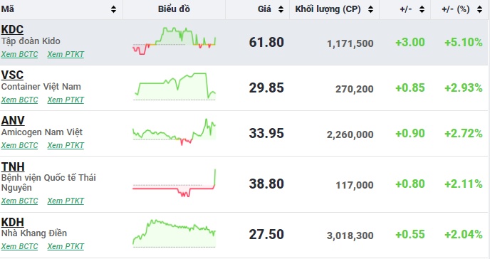This screenshot has width=490, height=259.
Task: Select ANV volume 2,260,000
Action: click(350, 134)
